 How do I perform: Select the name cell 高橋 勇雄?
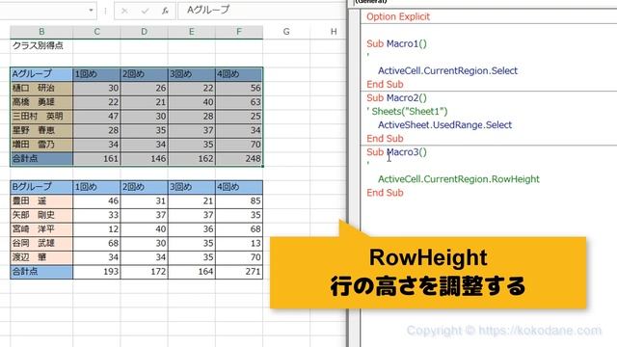(41, 102)
